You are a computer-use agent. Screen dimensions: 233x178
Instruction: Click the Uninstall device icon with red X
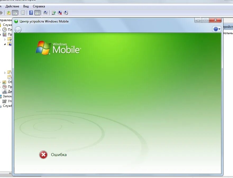[x=60, y=13]
